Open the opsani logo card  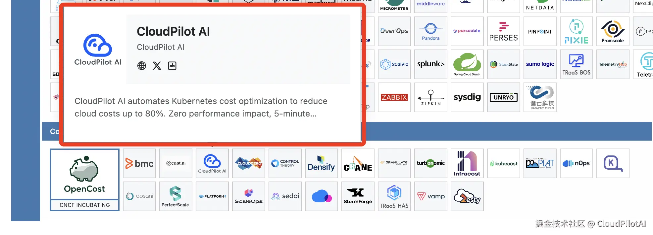pos(139,196)
